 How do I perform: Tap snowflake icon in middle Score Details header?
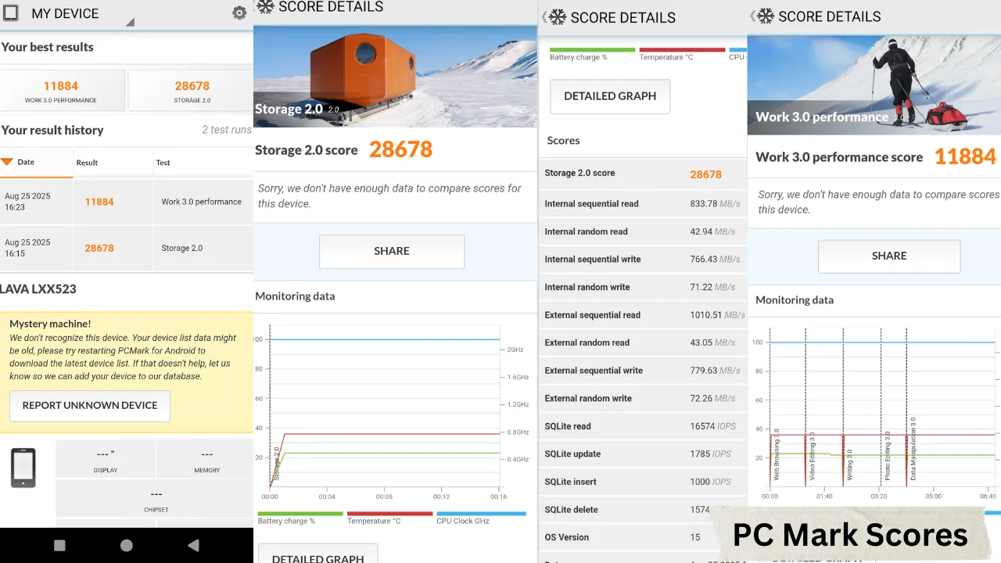coord(558,17)
